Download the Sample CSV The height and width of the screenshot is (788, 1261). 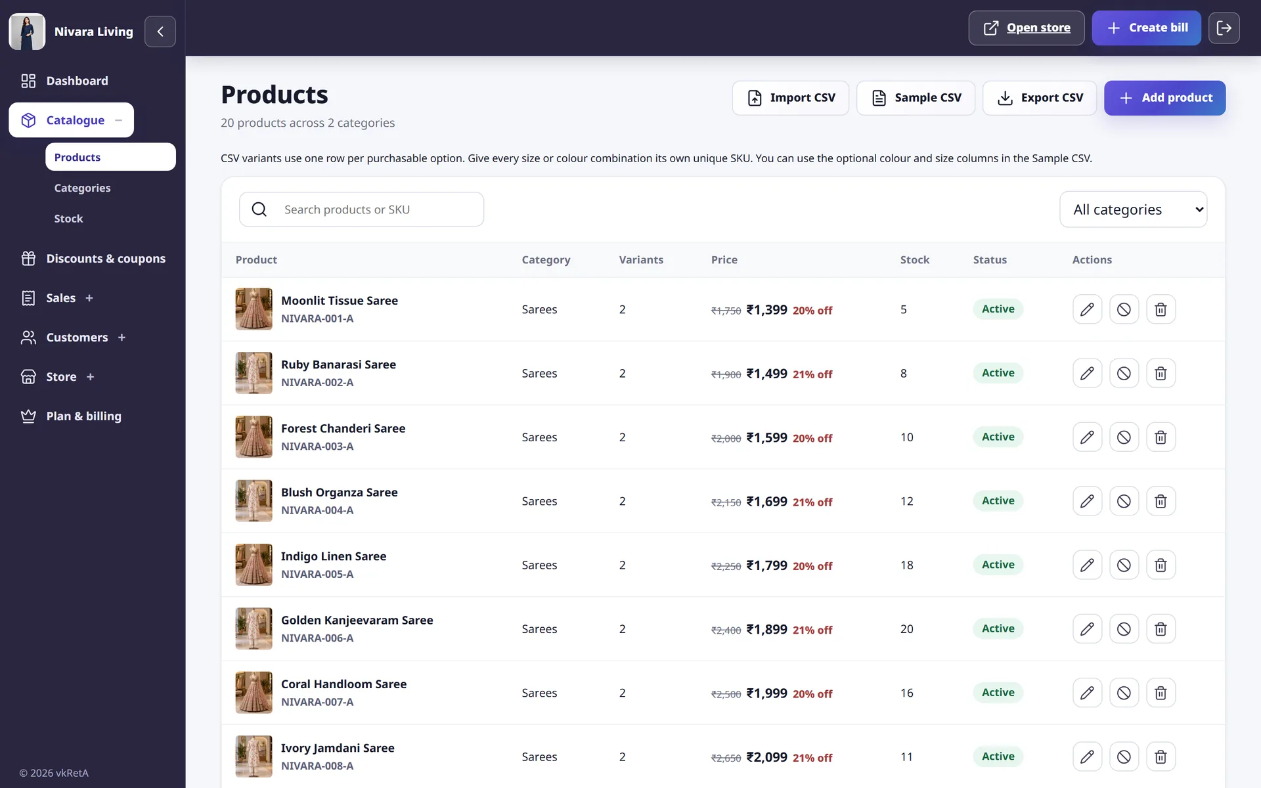[x=916, y=98]
